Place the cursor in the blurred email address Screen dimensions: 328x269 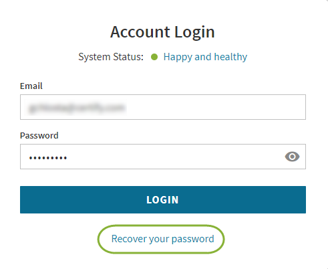pos(77,108)
